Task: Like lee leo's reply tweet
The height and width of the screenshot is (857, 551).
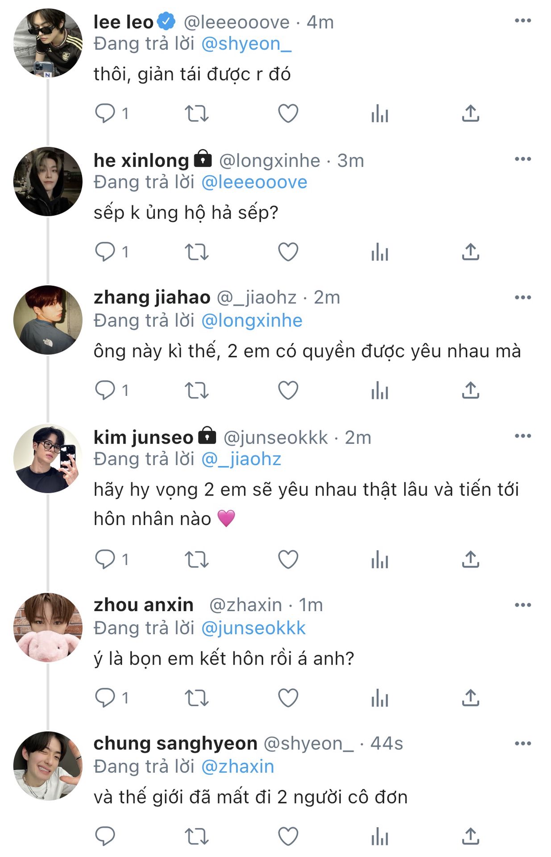Action: (288, 113)
